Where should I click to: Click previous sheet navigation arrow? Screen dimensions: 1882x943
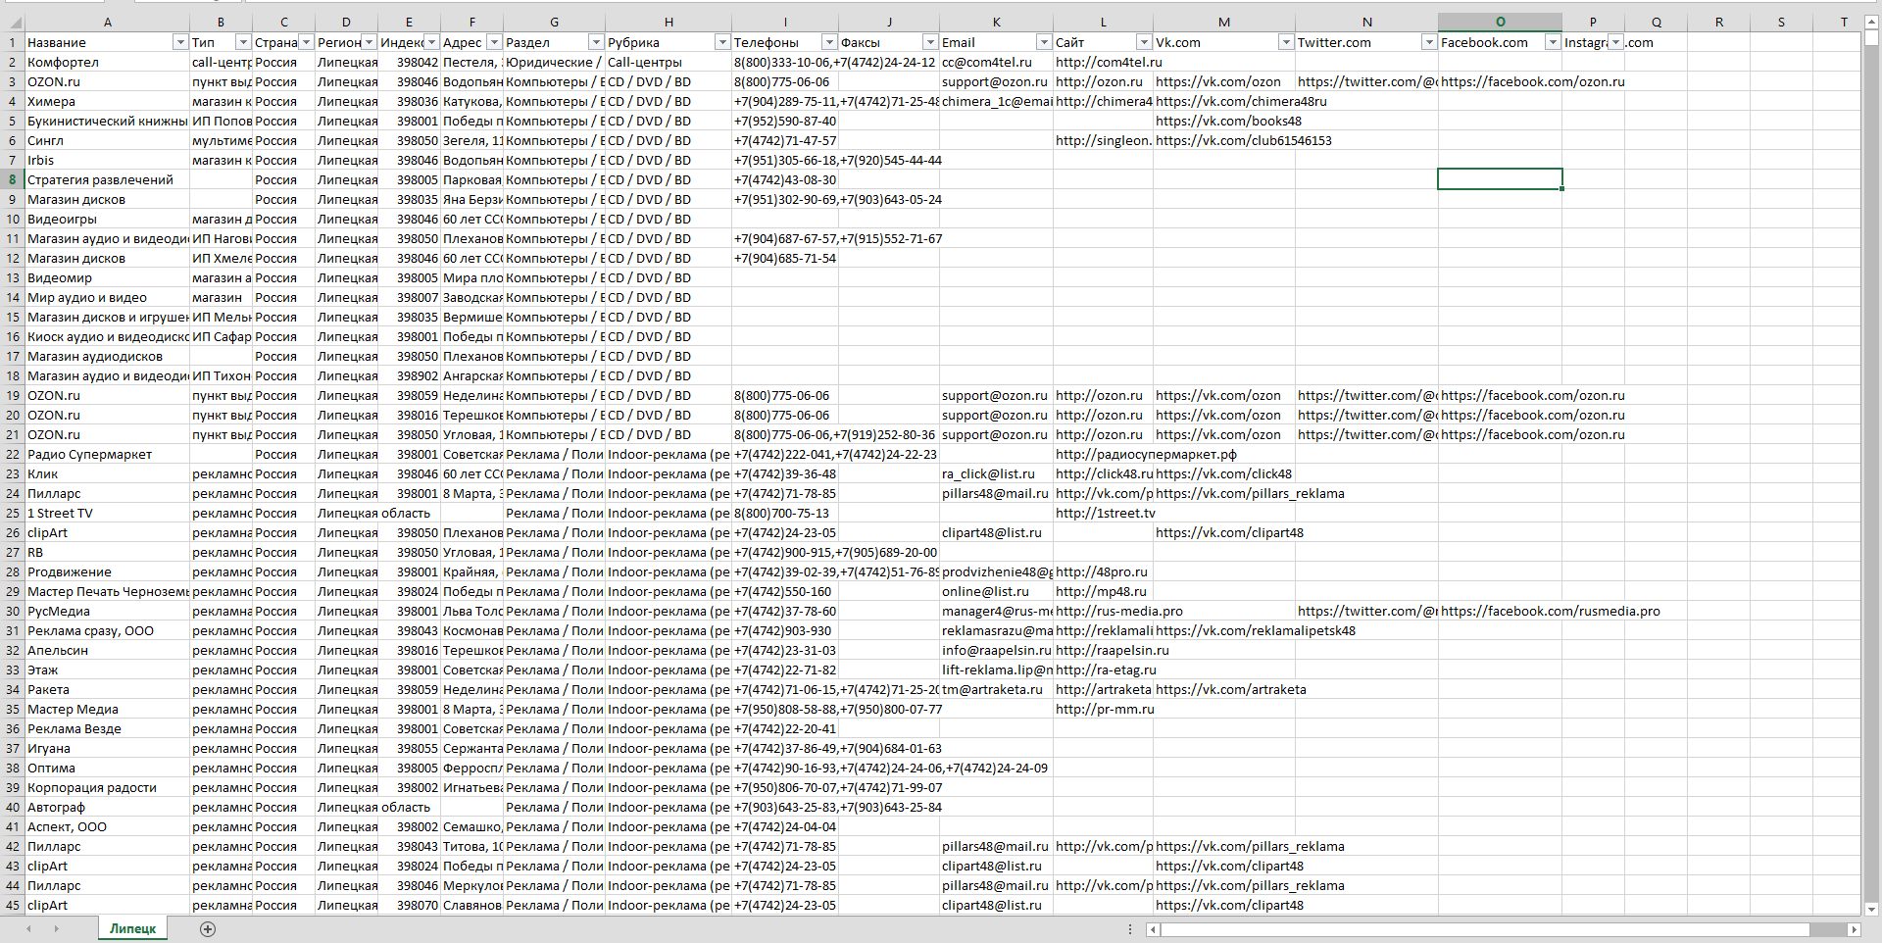pos(28,928)
